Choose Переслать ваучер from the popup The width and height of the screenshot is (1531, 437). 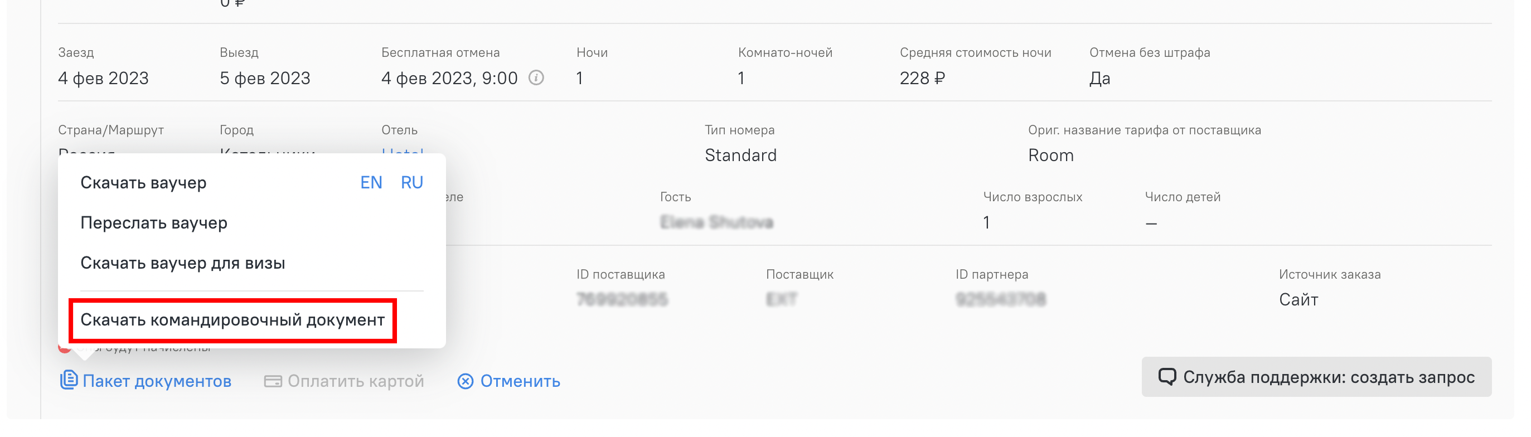154,223
